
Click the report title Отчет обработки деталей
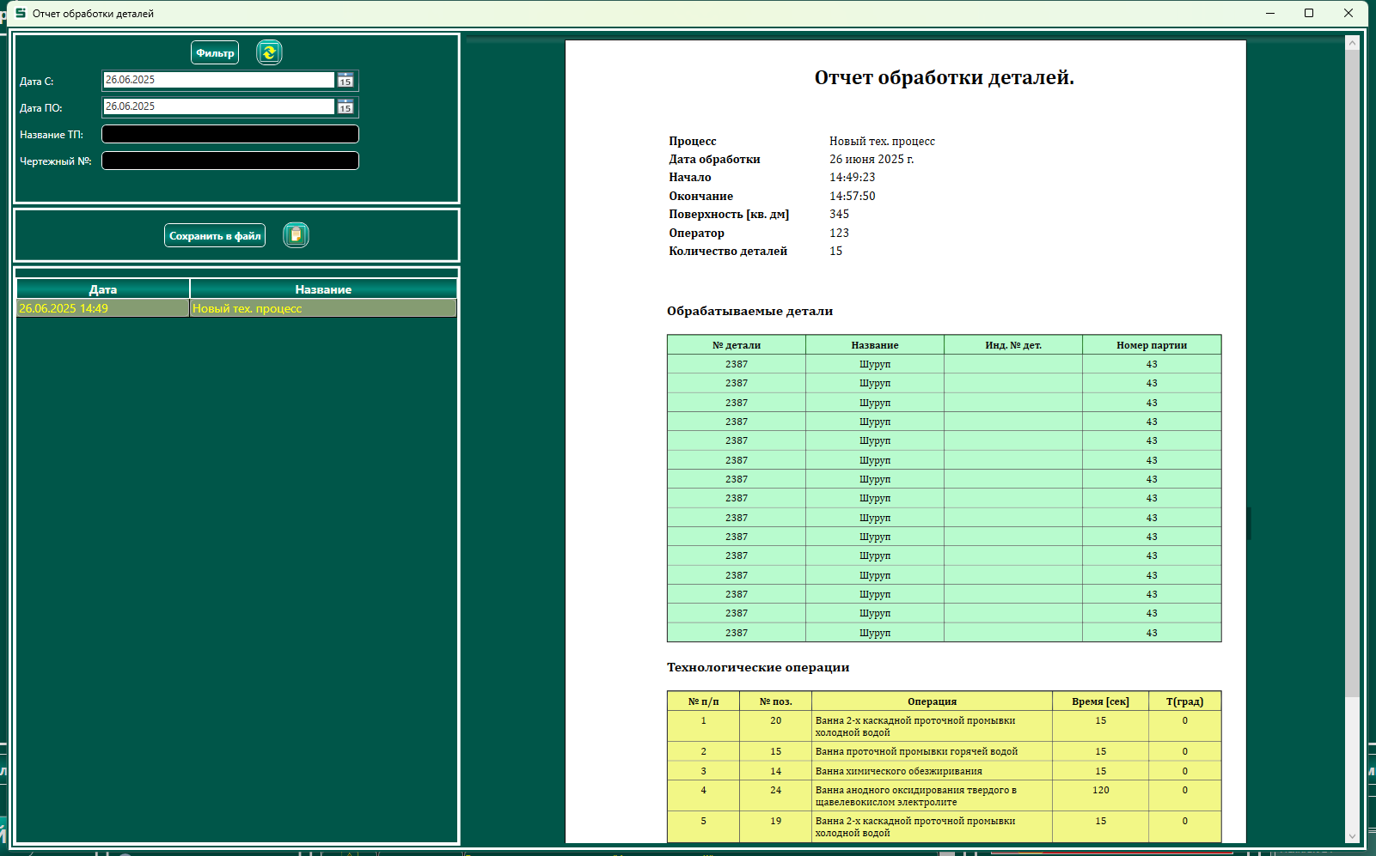point(944,77)
